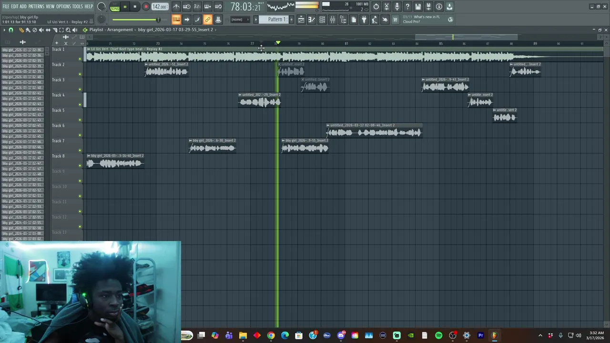This screenshot has width=610, height=343.
Task: Open the Piano roll view icon
Action: tap(312, 20)
